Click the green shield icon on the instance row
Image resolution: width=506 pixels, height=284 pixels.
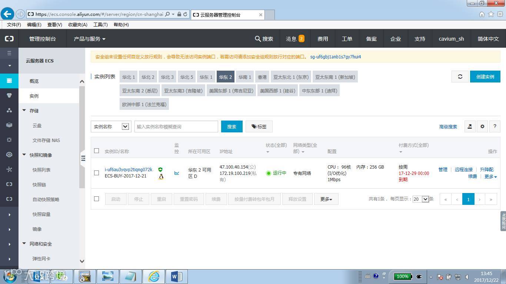160,169
